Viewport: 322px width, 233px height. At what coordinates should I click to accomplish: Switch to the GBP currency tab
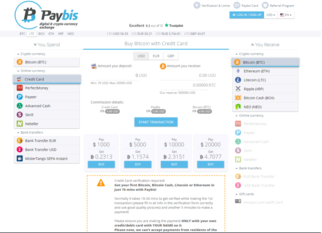point(171,56)
